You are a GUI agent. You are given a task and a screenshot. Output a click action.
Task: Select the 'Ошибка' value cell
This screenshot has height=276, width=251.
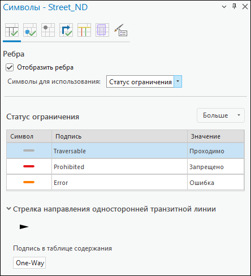pos(216,182)
